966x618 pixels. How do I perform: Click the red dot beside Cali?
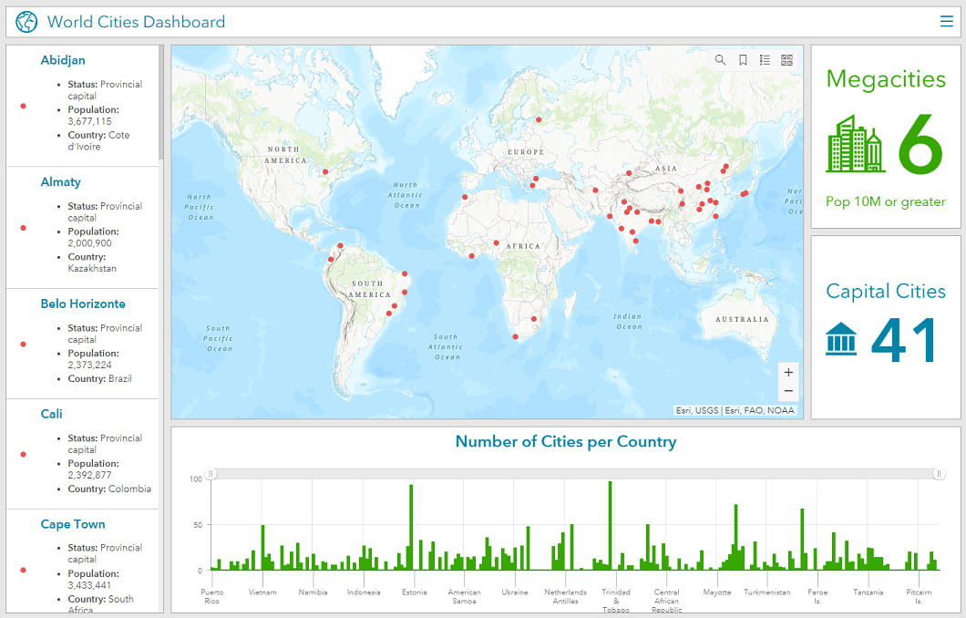pyautogui.click(x=24, y=455)
